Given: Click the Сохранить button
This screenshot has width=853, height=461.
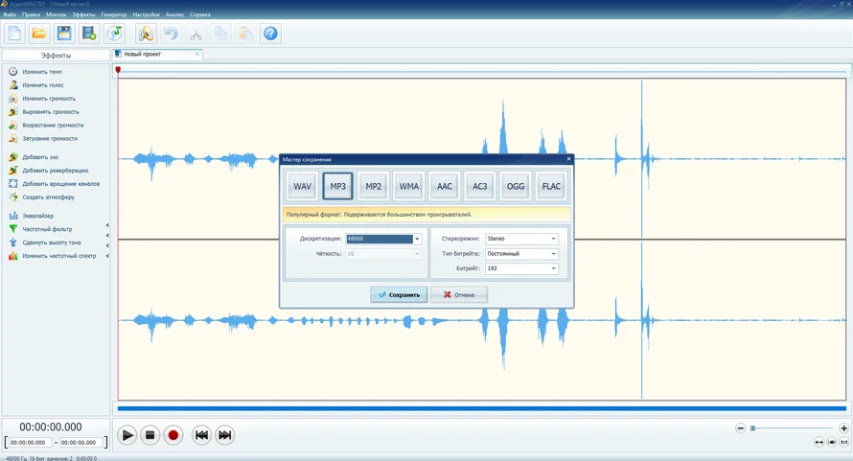Looking at the screenshot, I should (399, 295).
